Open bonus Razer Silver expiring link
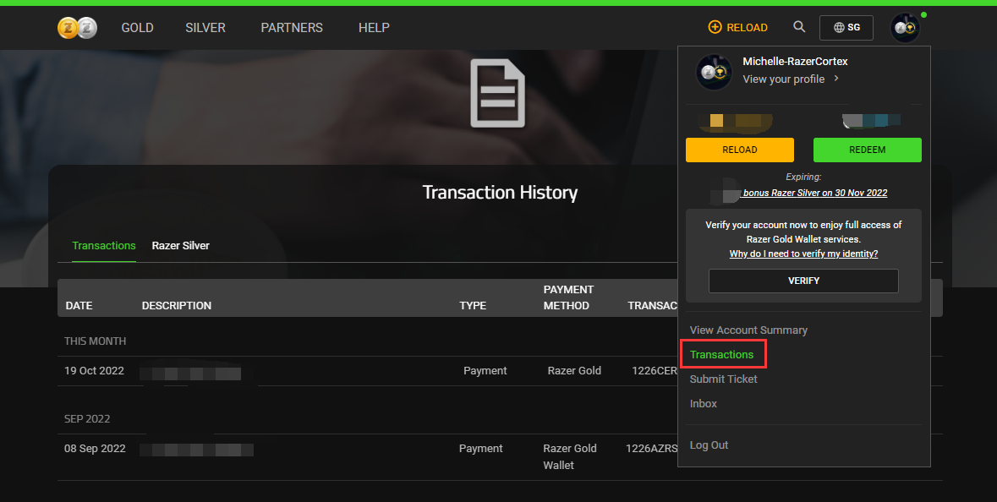 click(x=813, y=193)
